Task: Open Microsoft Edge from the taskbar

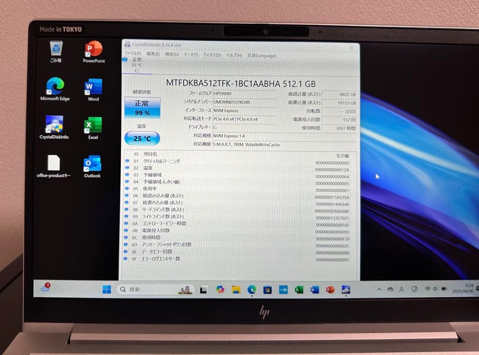Action: [x=252, y=289]
